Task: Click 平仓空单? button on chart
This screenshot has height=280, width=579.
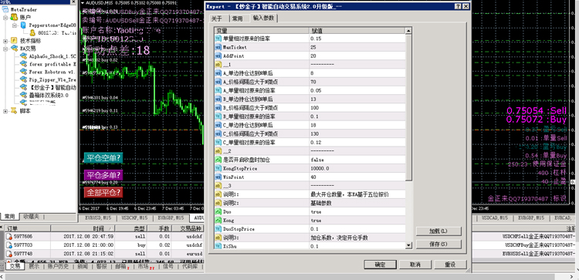Action: pyautogui.click(x=103, y=158)
